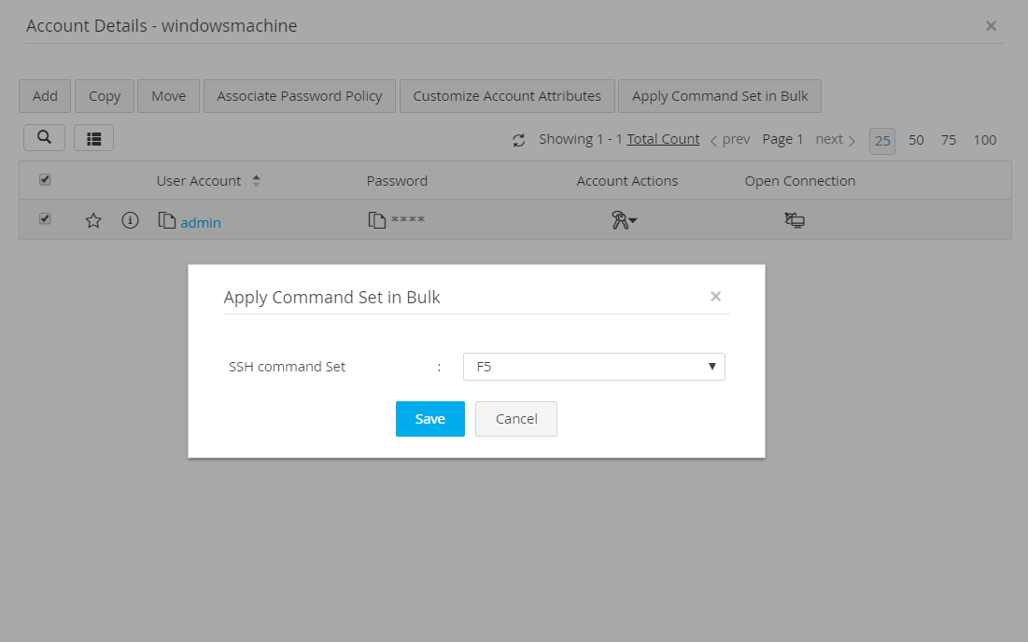Copy the admin user account name icon
The image size is (1028, 642).
click(x=167, y=221)
